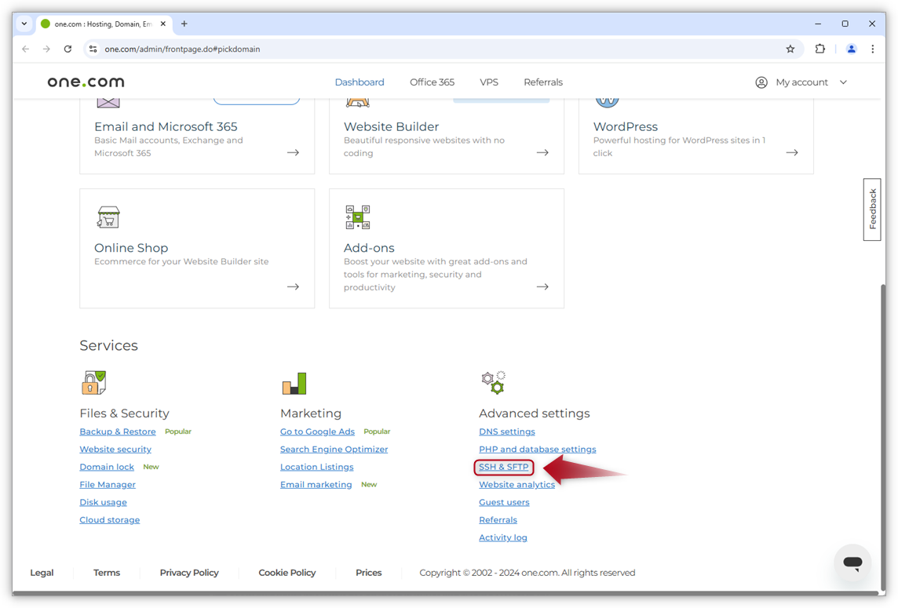This screenshot has width=898, height=608.
Task: Follow the Website Builder card arrow
Action: (x=542, y=152)
